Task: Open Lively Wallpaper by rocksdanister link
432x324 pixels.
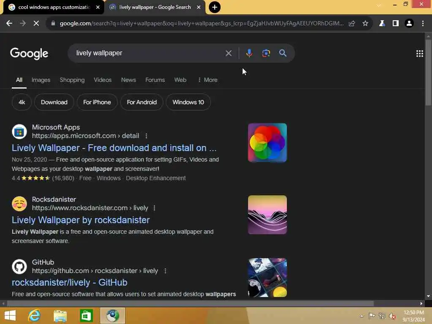Action: click(81, 220)
